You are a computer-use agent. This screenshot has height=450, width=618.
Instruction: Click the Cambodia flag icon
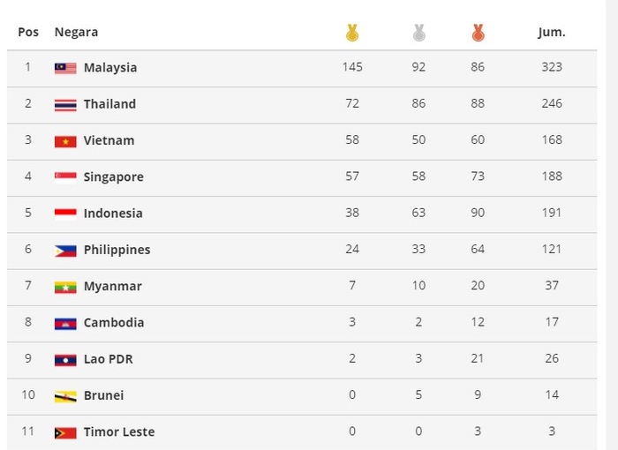[x=65, y=323]
